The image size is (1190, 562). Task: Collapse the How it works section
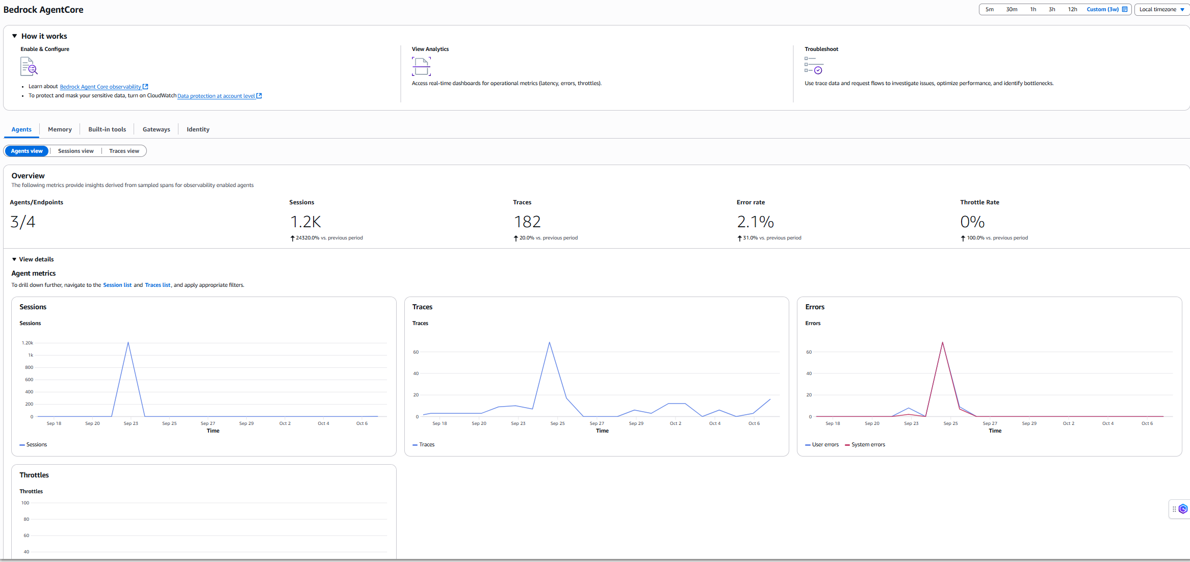point(15,36)
